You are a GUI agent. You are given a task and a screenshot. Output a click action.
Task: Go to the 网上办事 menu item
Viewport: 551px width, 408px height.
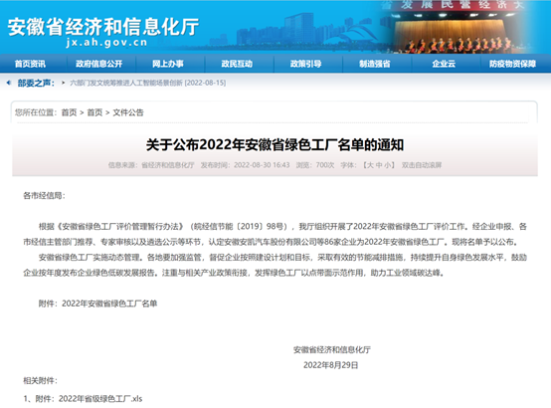(x=168, y=64)
